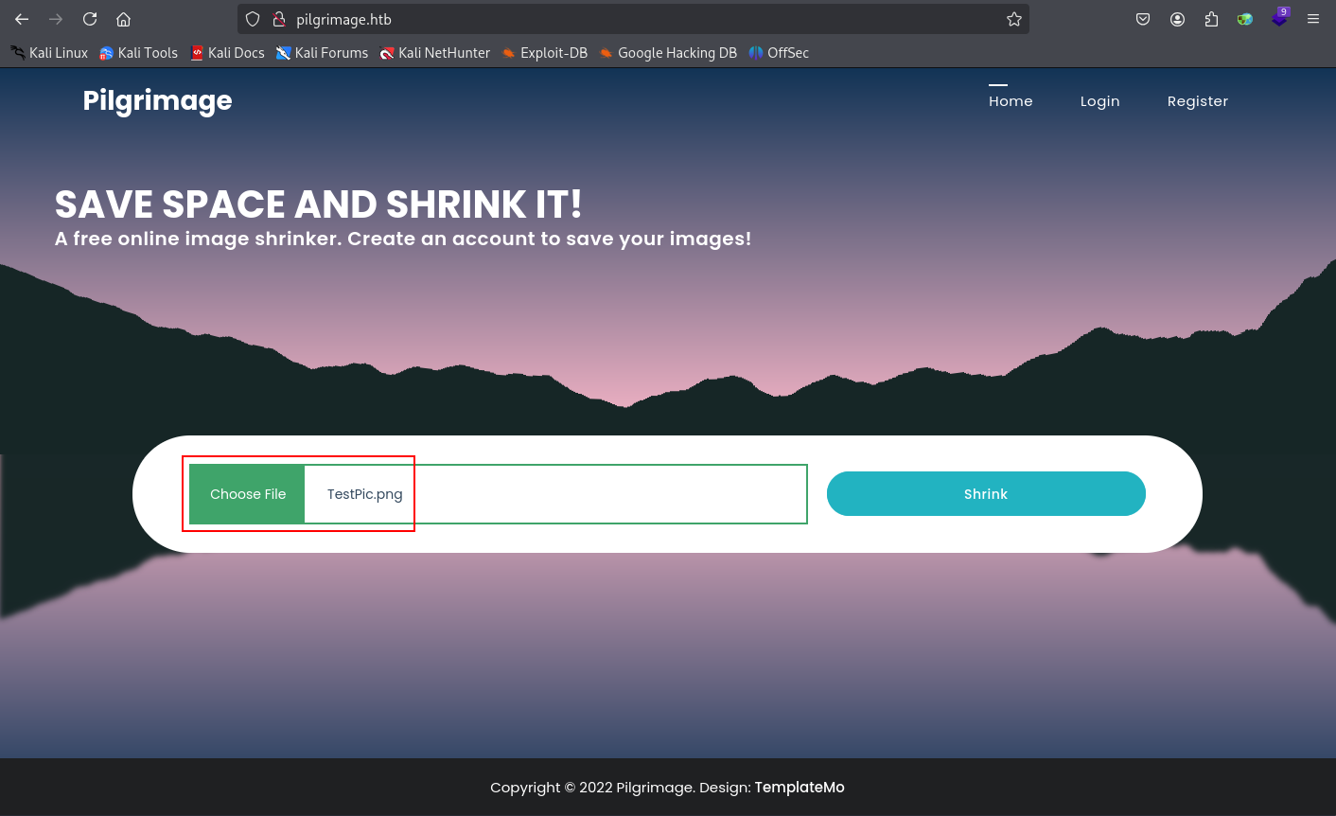Open the Pocket save icon
The width and height of the screenshot is (1336, 816).
(1143, 19)
